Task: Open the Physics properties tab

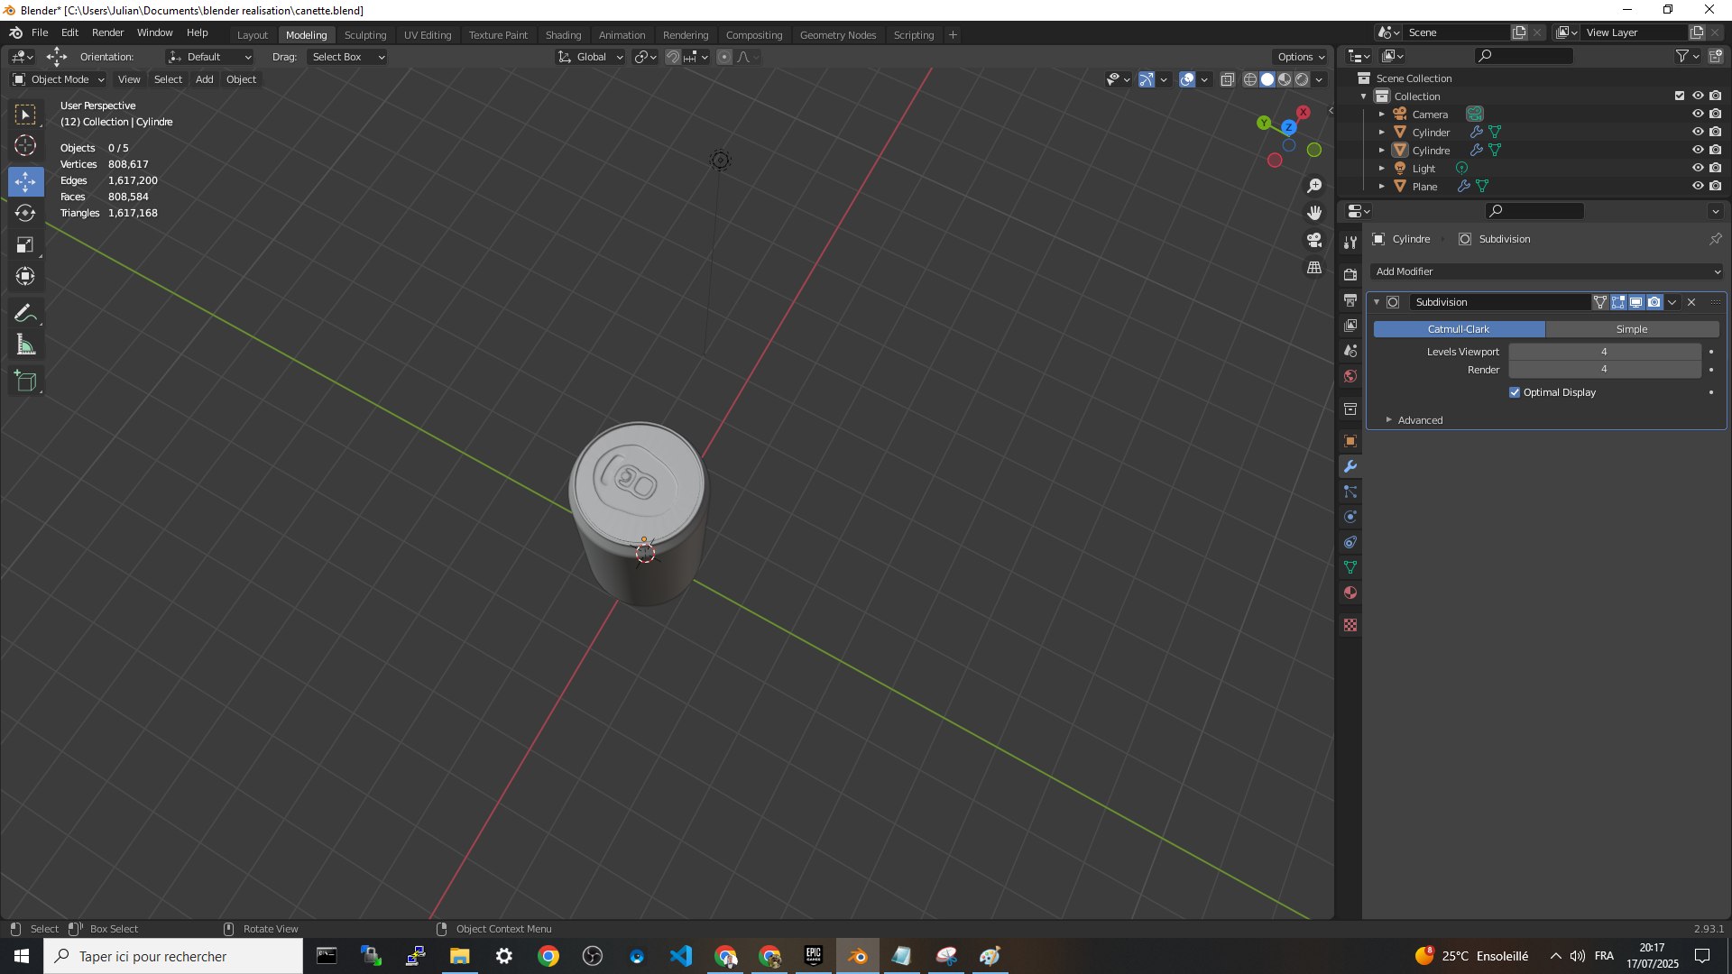Action: point(1350,517)
